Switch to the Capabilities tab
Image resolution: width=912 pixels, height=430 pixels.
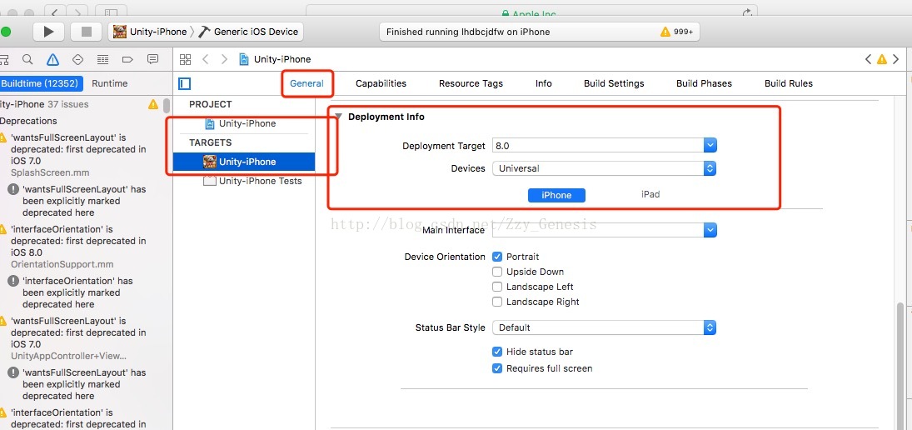click(x=381, y=83)
